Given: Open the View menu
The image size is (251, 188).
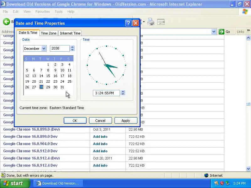Looking at the screenshot, I should pos(27,12).
